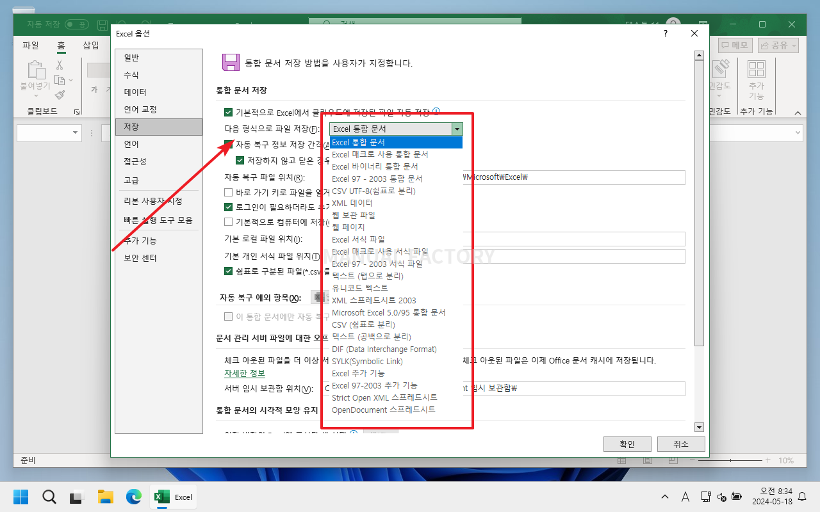Open the 삽입 ribbon tab

pos(91,45)
